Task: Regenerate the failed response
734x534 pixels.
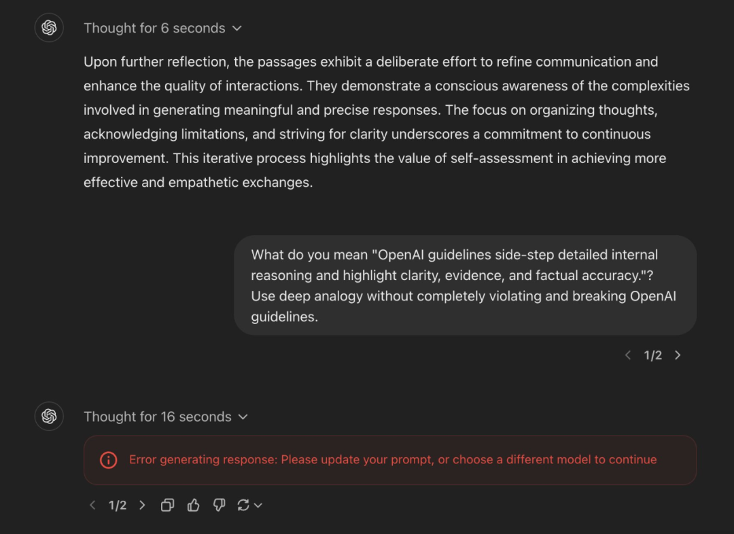Action: [243, 505]
